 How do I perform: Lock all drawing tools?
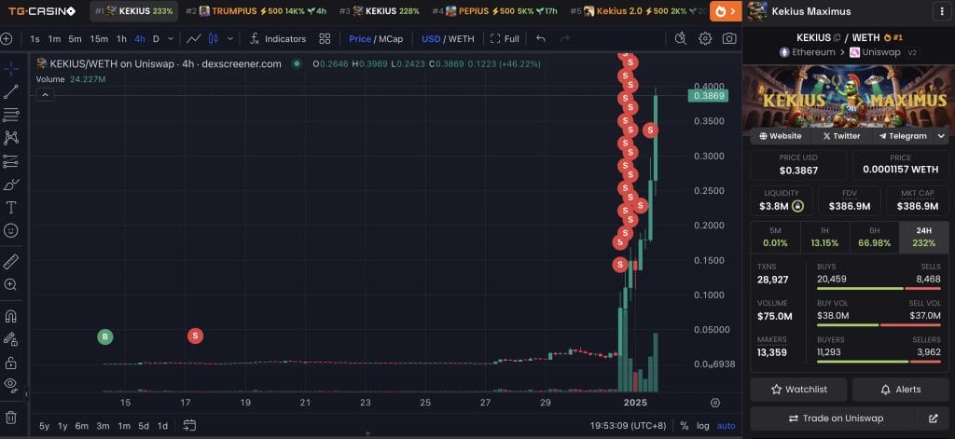pos(11,363)
